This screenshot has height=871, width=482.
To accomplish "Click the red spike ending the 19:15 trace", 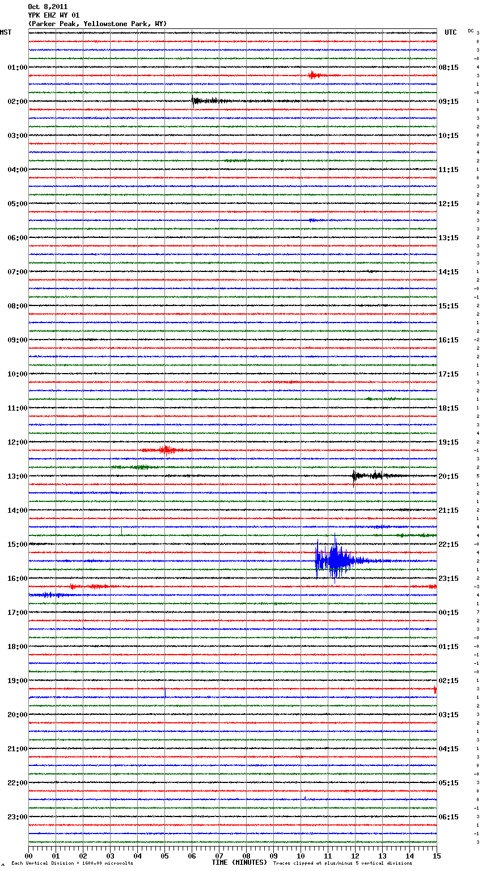I will pyautogui.click(x=435, y=689).
